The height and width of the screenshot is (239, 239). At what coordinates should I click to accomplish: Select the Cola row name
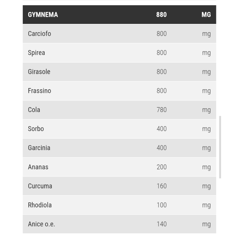pyautogui.click(x=34, y=110)
